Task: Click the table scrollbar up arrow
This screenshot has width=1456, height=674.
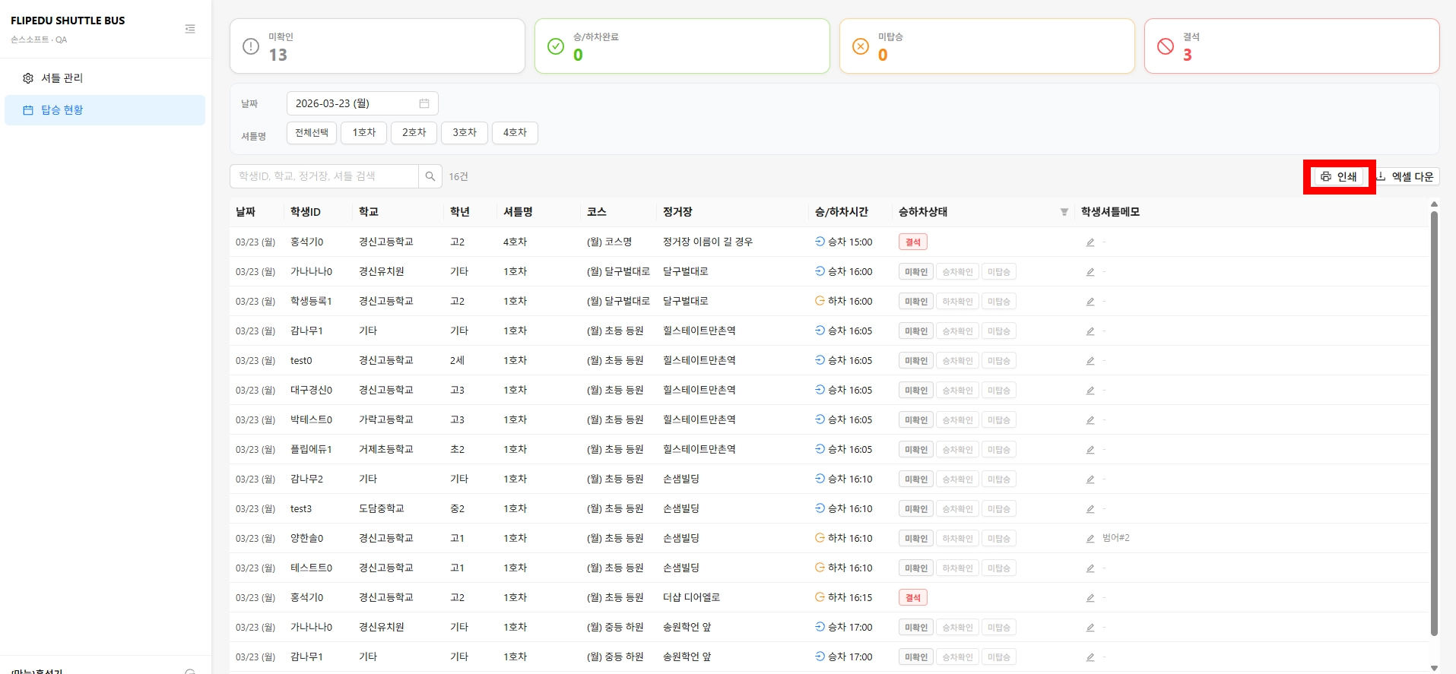Action: (x=1434, y=204)
